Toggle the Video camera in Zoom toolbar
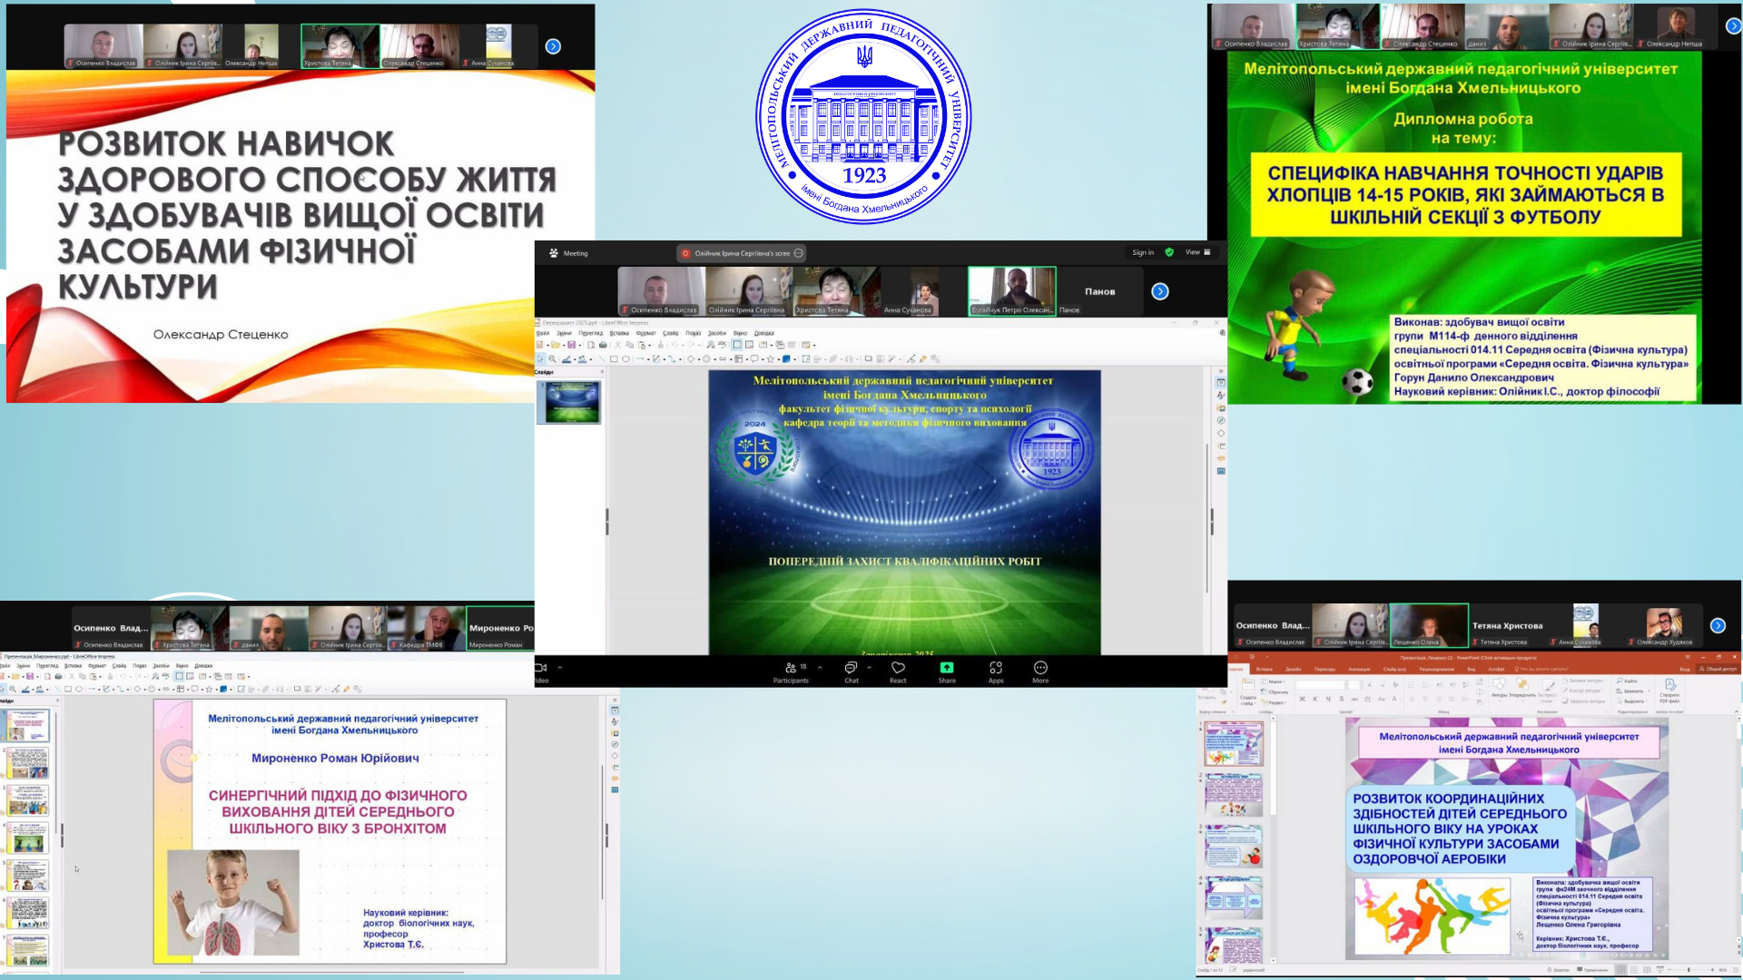This screenshot has height=980, width=1743. click(x=541, y=668)
